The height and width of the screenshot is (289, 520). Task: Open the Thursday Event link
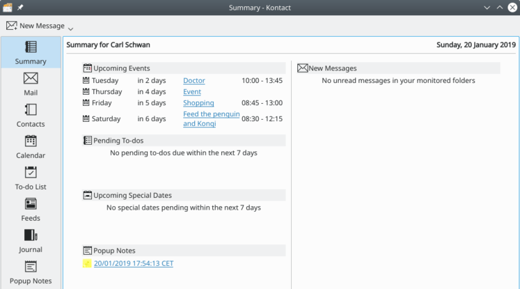point(192,92)
